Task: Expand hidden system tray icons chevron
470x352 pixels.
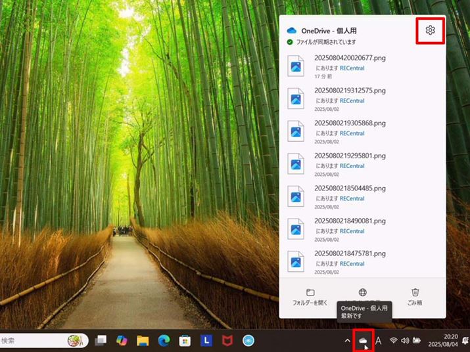Action: click(x=347, y=341)
